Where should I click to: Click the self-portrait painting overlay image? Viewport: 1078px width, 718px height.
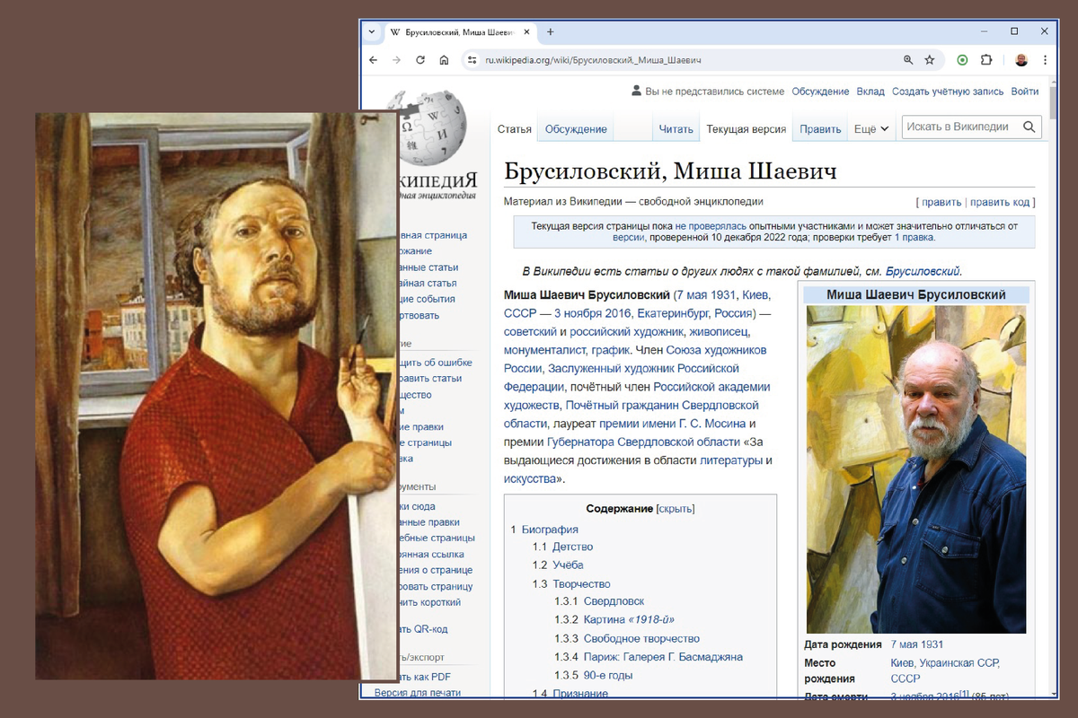pos(216,396)
